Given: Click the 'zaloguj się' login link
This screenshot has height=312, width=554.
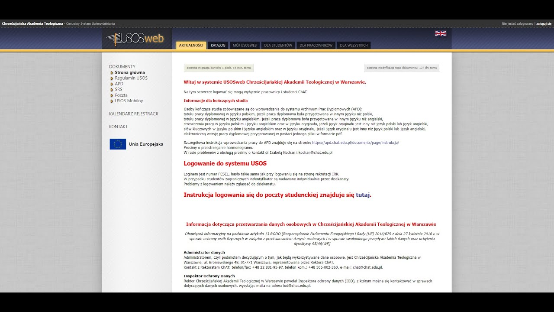Looking at the screenshot, I should (544, 23).
